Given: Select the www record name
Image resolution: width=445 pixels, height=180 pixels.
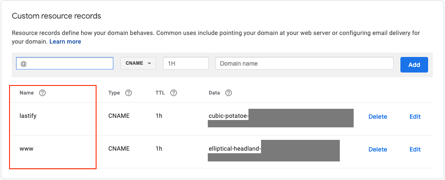Looking at the screenshot, I should (x=26, y=148).
